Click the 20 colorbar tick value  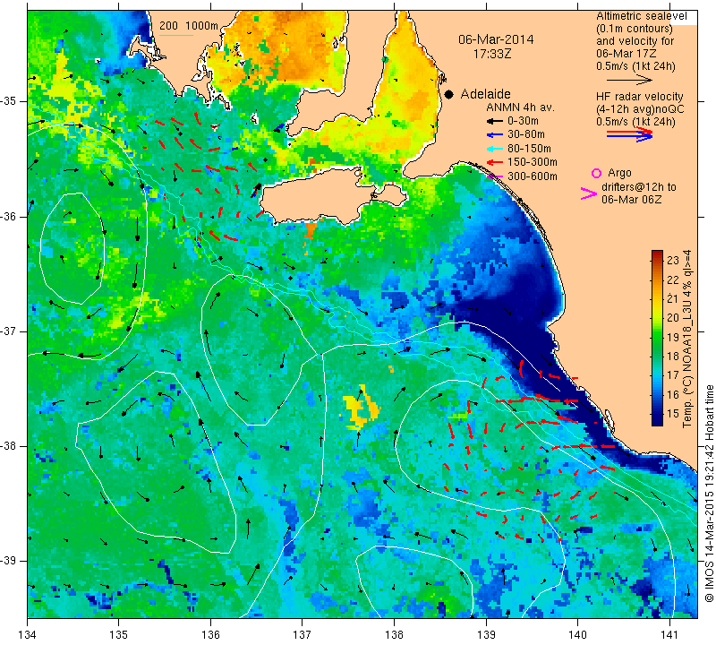click(x=673, y=318)
